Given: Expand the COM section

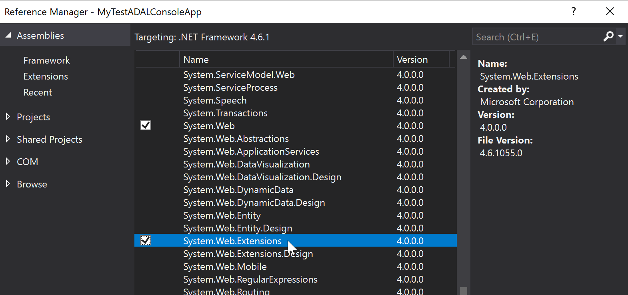Looking at the screenshot, I should point(8,161).
